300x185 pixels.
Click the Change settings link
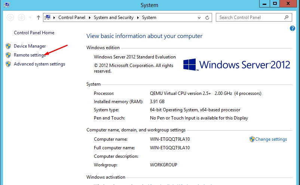(271, 139)
